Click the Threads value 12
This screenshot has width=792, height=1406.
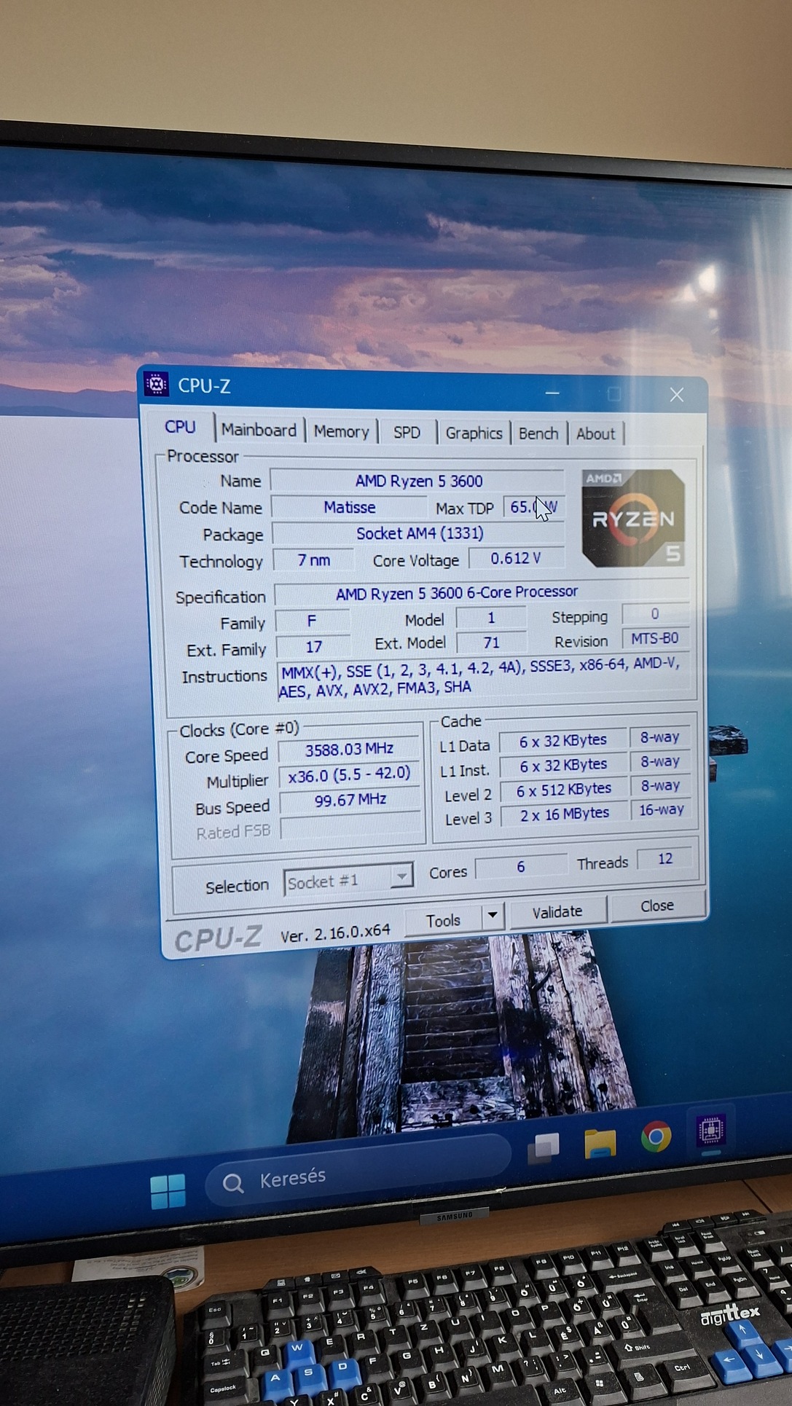click(x=664, y=859)
